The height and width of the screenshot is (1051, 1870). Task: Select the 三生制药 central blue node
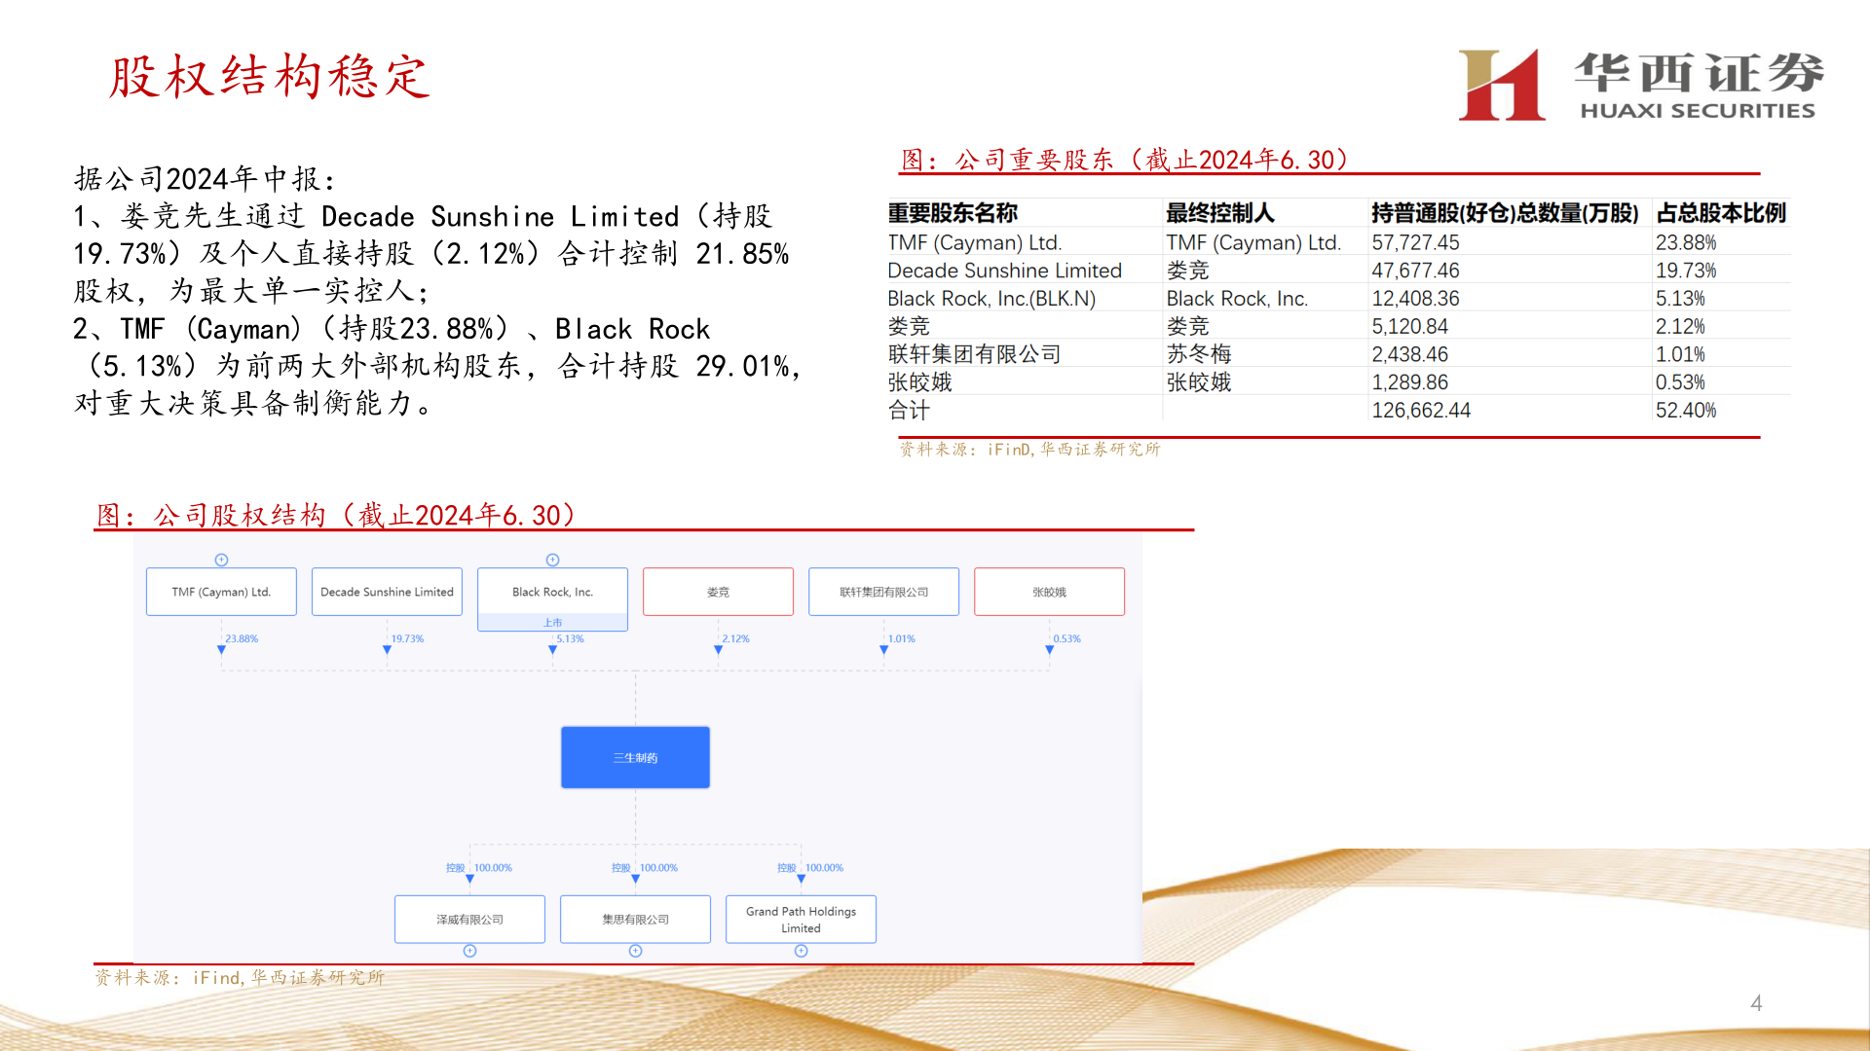[x=635, y=757]
